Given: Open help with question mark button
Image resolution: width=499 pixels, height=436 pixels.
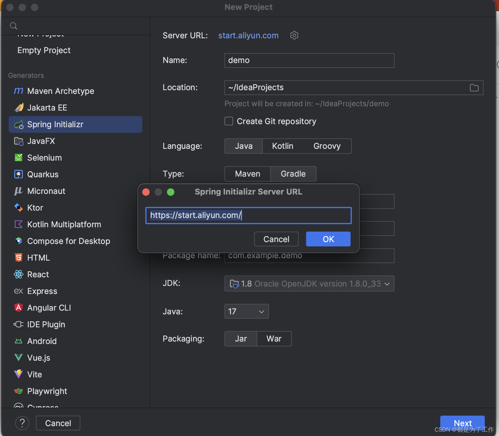Looking at the screenshot, I should coord(22,423).
